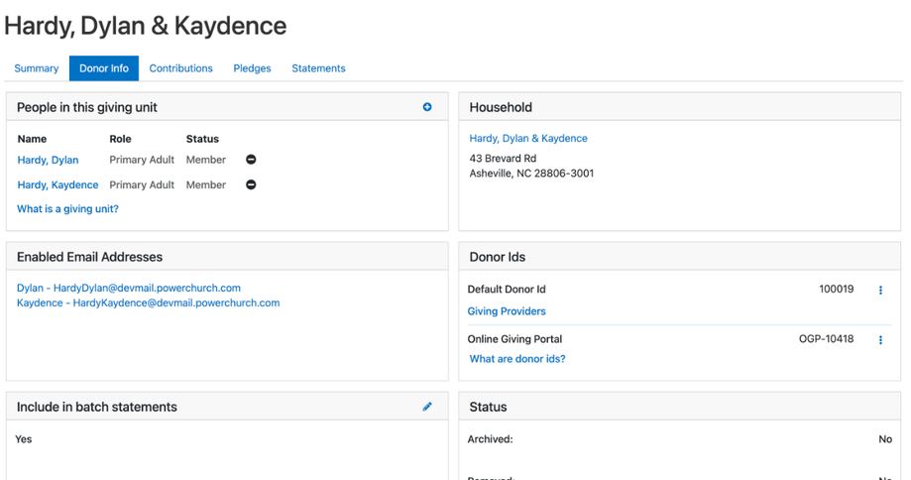Click the Yes batch statements value

pyautogui.click(x=23, y=439)
